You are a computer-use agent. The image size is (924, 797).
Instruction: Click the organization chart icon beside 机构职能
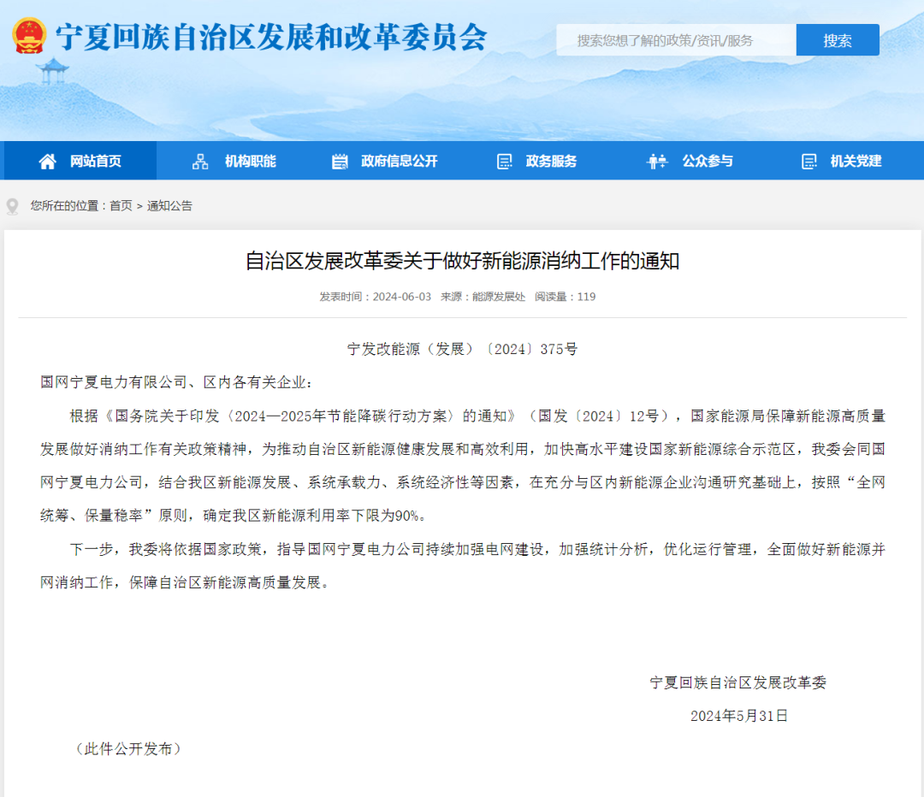tap(200, 162)
